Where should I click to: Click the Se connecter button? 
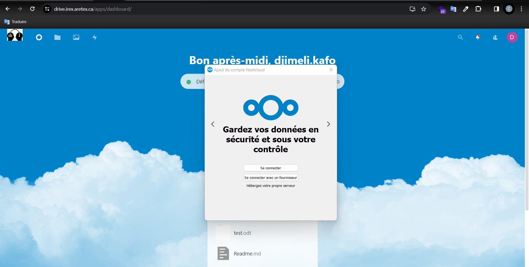pos(271,168)
